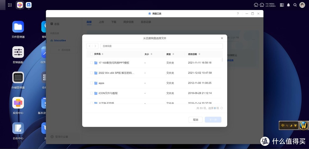
Task: Tick checkbox for iCON文件与教程 folder
Action: coord(92,93)
